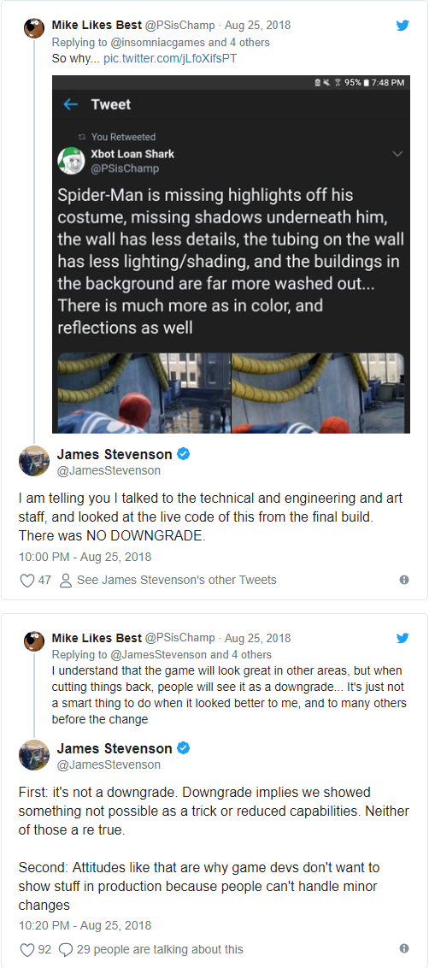The image size is (429, 968).
Task: Like the 10:20 PM tweet with heart icon
Action: [x=27, y=949]
